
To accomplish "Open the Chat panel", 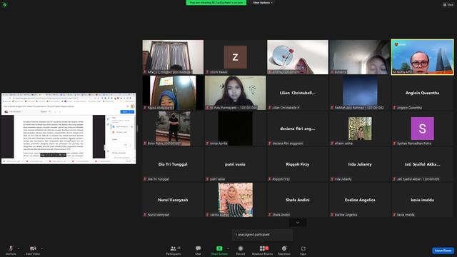I will pos(199,250).
